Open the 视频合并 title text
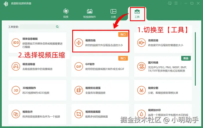 pyautogui.click(x=28, y=112)
